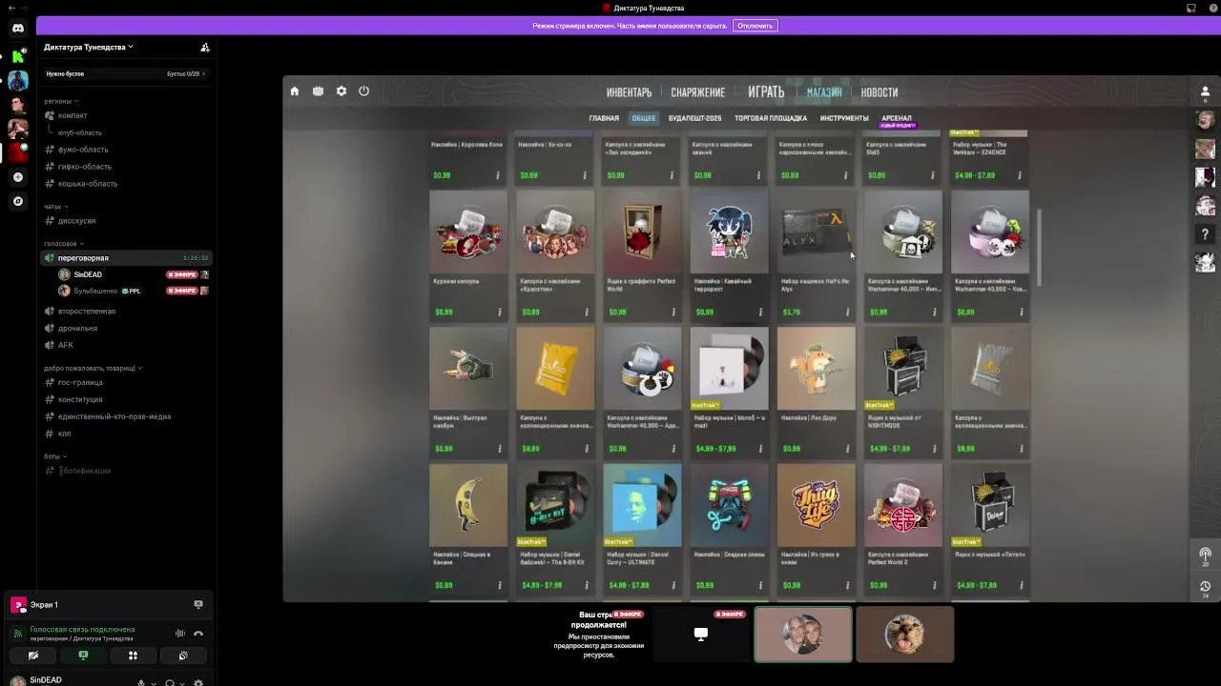1221x686 pixels.
Task: Click Отключить streamer mode button
Action: pyautogui.click(x=755, y=26)
